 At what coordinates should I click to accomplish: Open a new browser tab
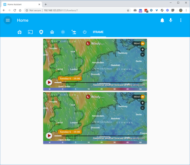45,4
